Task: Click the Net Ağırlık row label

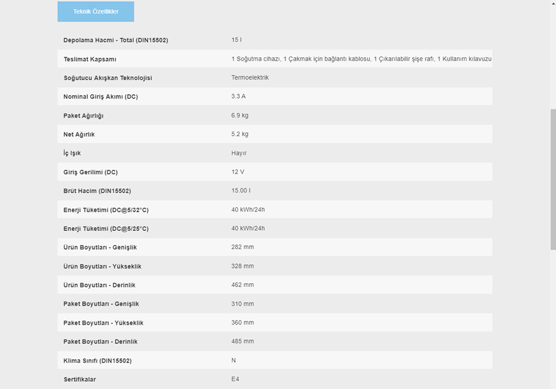Action: [79, 134]
